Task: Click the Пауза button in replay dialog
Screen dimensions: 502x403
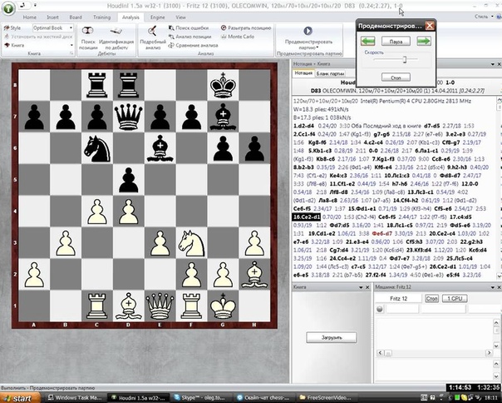Action: (x=396, y=42)
